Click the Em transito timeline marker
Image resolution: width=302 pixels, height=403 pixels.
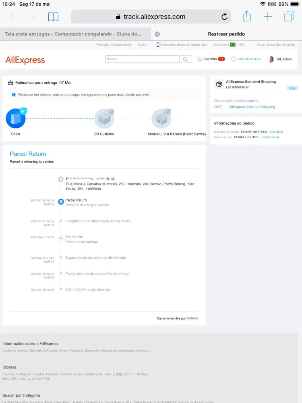click(x=61, y=238)
